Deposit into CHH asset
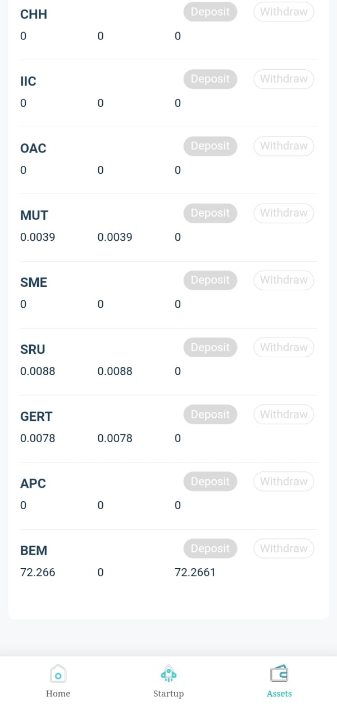Screen dimensions: 337x706 [x=210, y=12]
